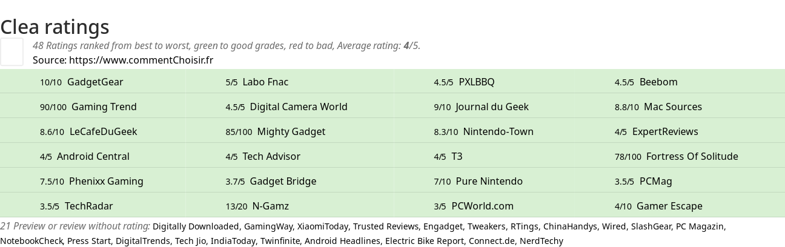Open the commentChoisir.fr source link
785x247 pixels.
coord(141,60)
